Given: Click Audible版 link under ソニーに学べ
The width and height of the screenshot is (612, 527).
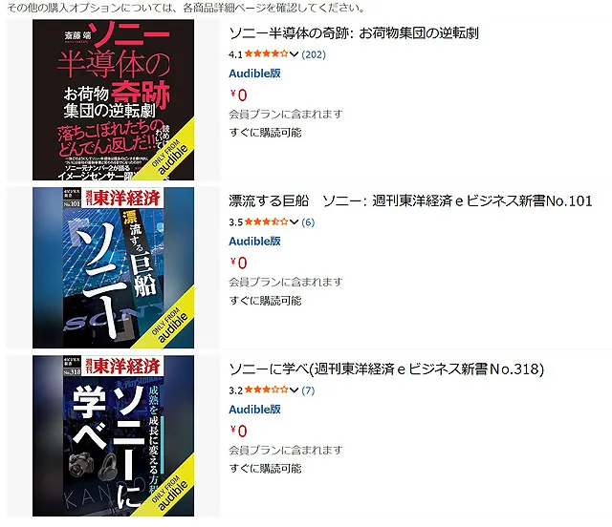Looking at the screenshot, I should click(254, 410).
